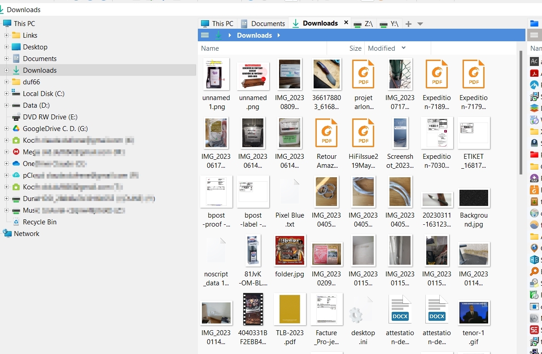
Task: Select the 4040331BF2EBB4 film strip icon
Action: coord(253,309)
